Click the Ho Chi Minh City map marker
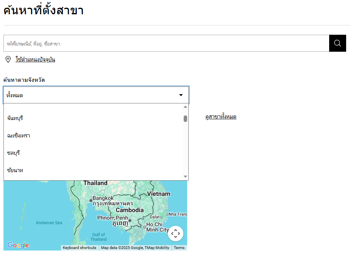 click(145, 227)
